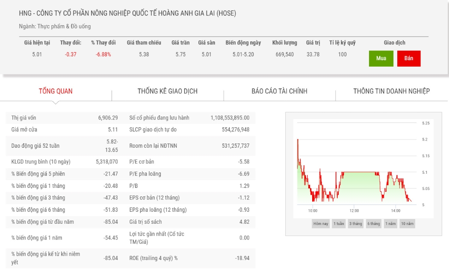Click the Tỉ lệ ký quỹ value 100
Screen dimensions: 449x269
pyautogui.click(x=342, y=54)
